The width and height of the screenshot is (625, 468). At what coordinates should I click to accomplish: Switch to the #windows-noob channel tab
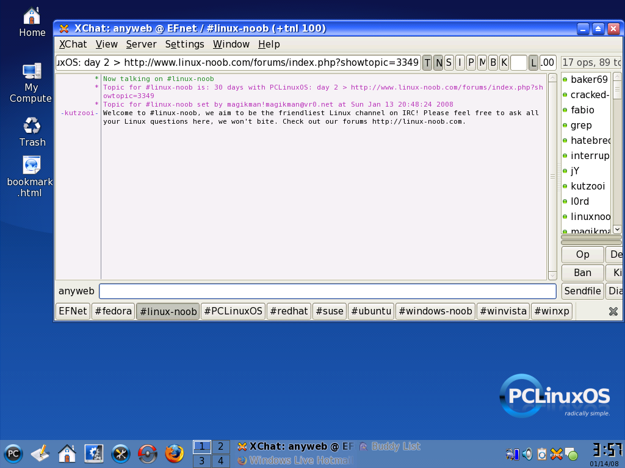(x=435, y=311)
